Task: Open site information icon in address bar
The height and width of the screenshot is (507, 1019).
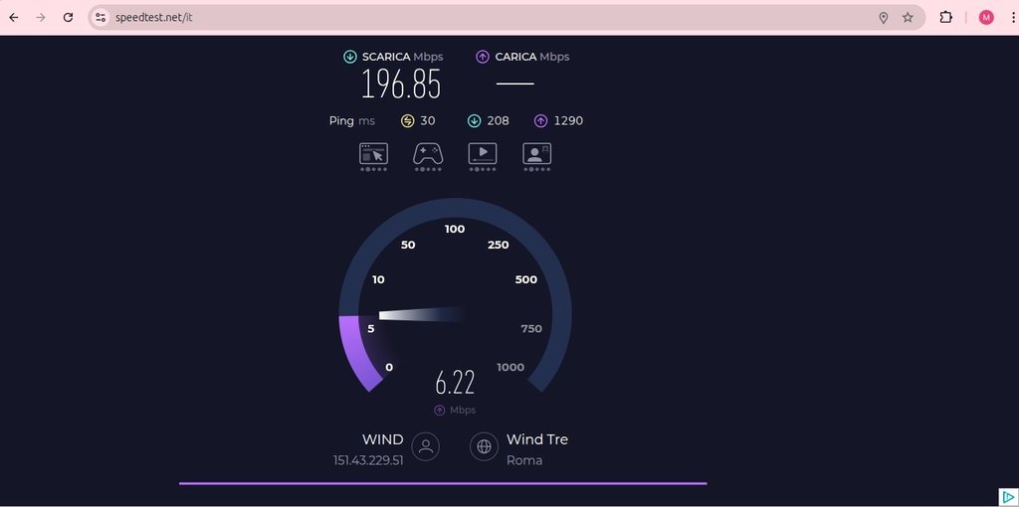Action: [x=101, y=18]
